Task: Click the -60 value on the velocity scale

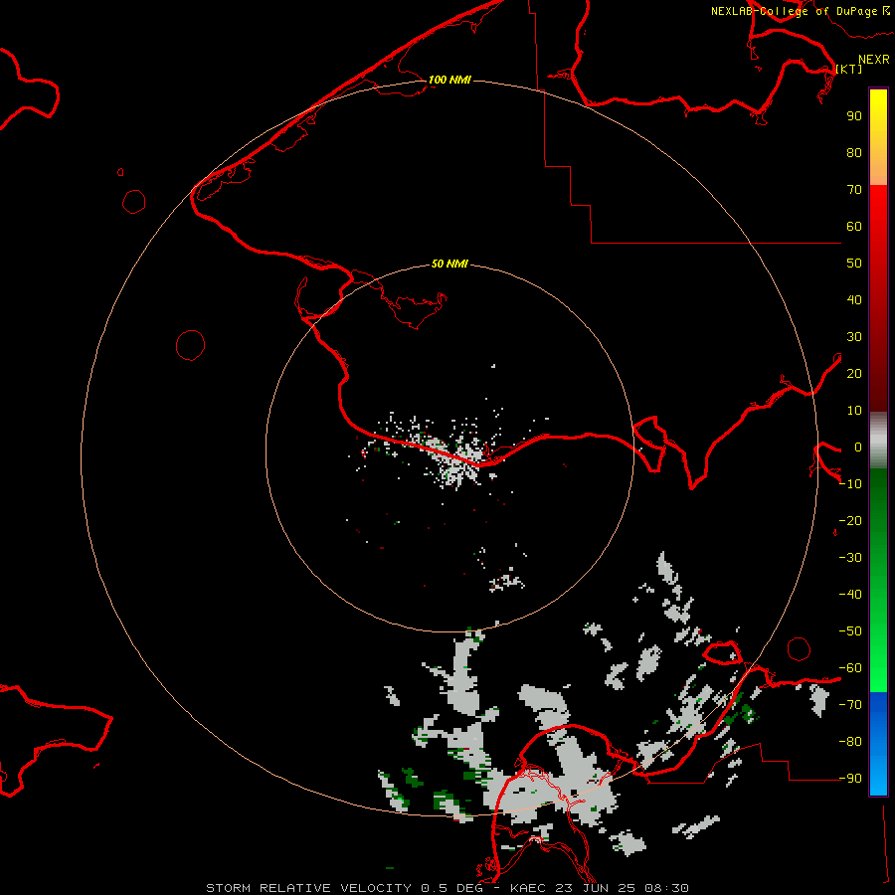Action: click(850, 668)
